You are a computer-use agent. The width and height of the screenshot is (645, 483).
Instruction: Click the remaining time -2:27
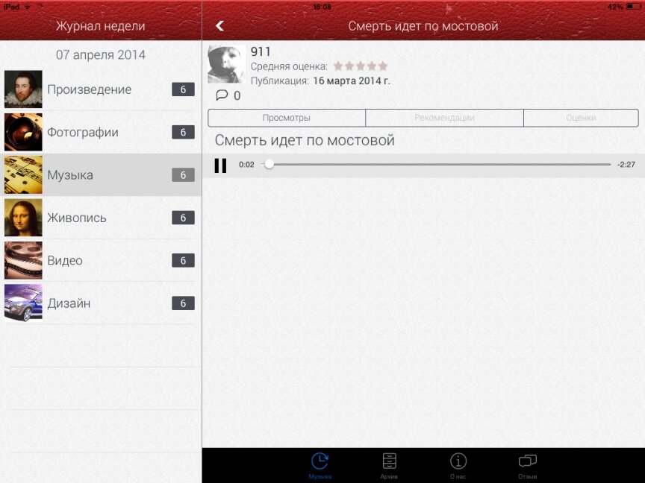tap(626, 165)
